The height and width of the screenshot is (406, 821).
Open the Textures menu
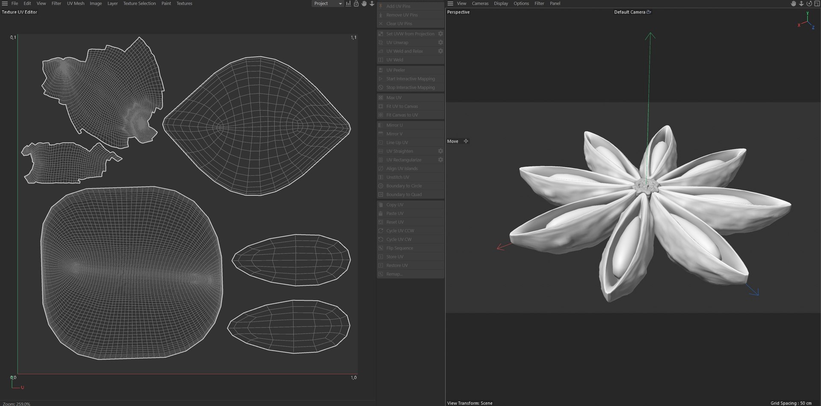(184, 3)
